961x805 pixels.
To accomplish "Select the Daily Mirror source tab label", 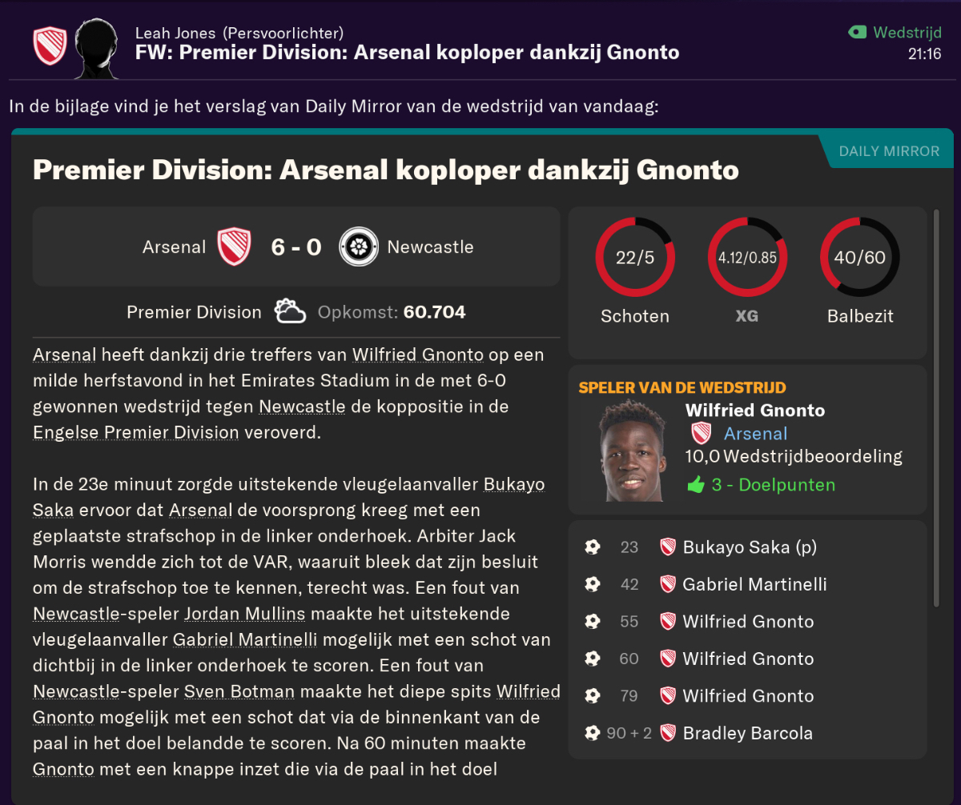I will point(889,151).
